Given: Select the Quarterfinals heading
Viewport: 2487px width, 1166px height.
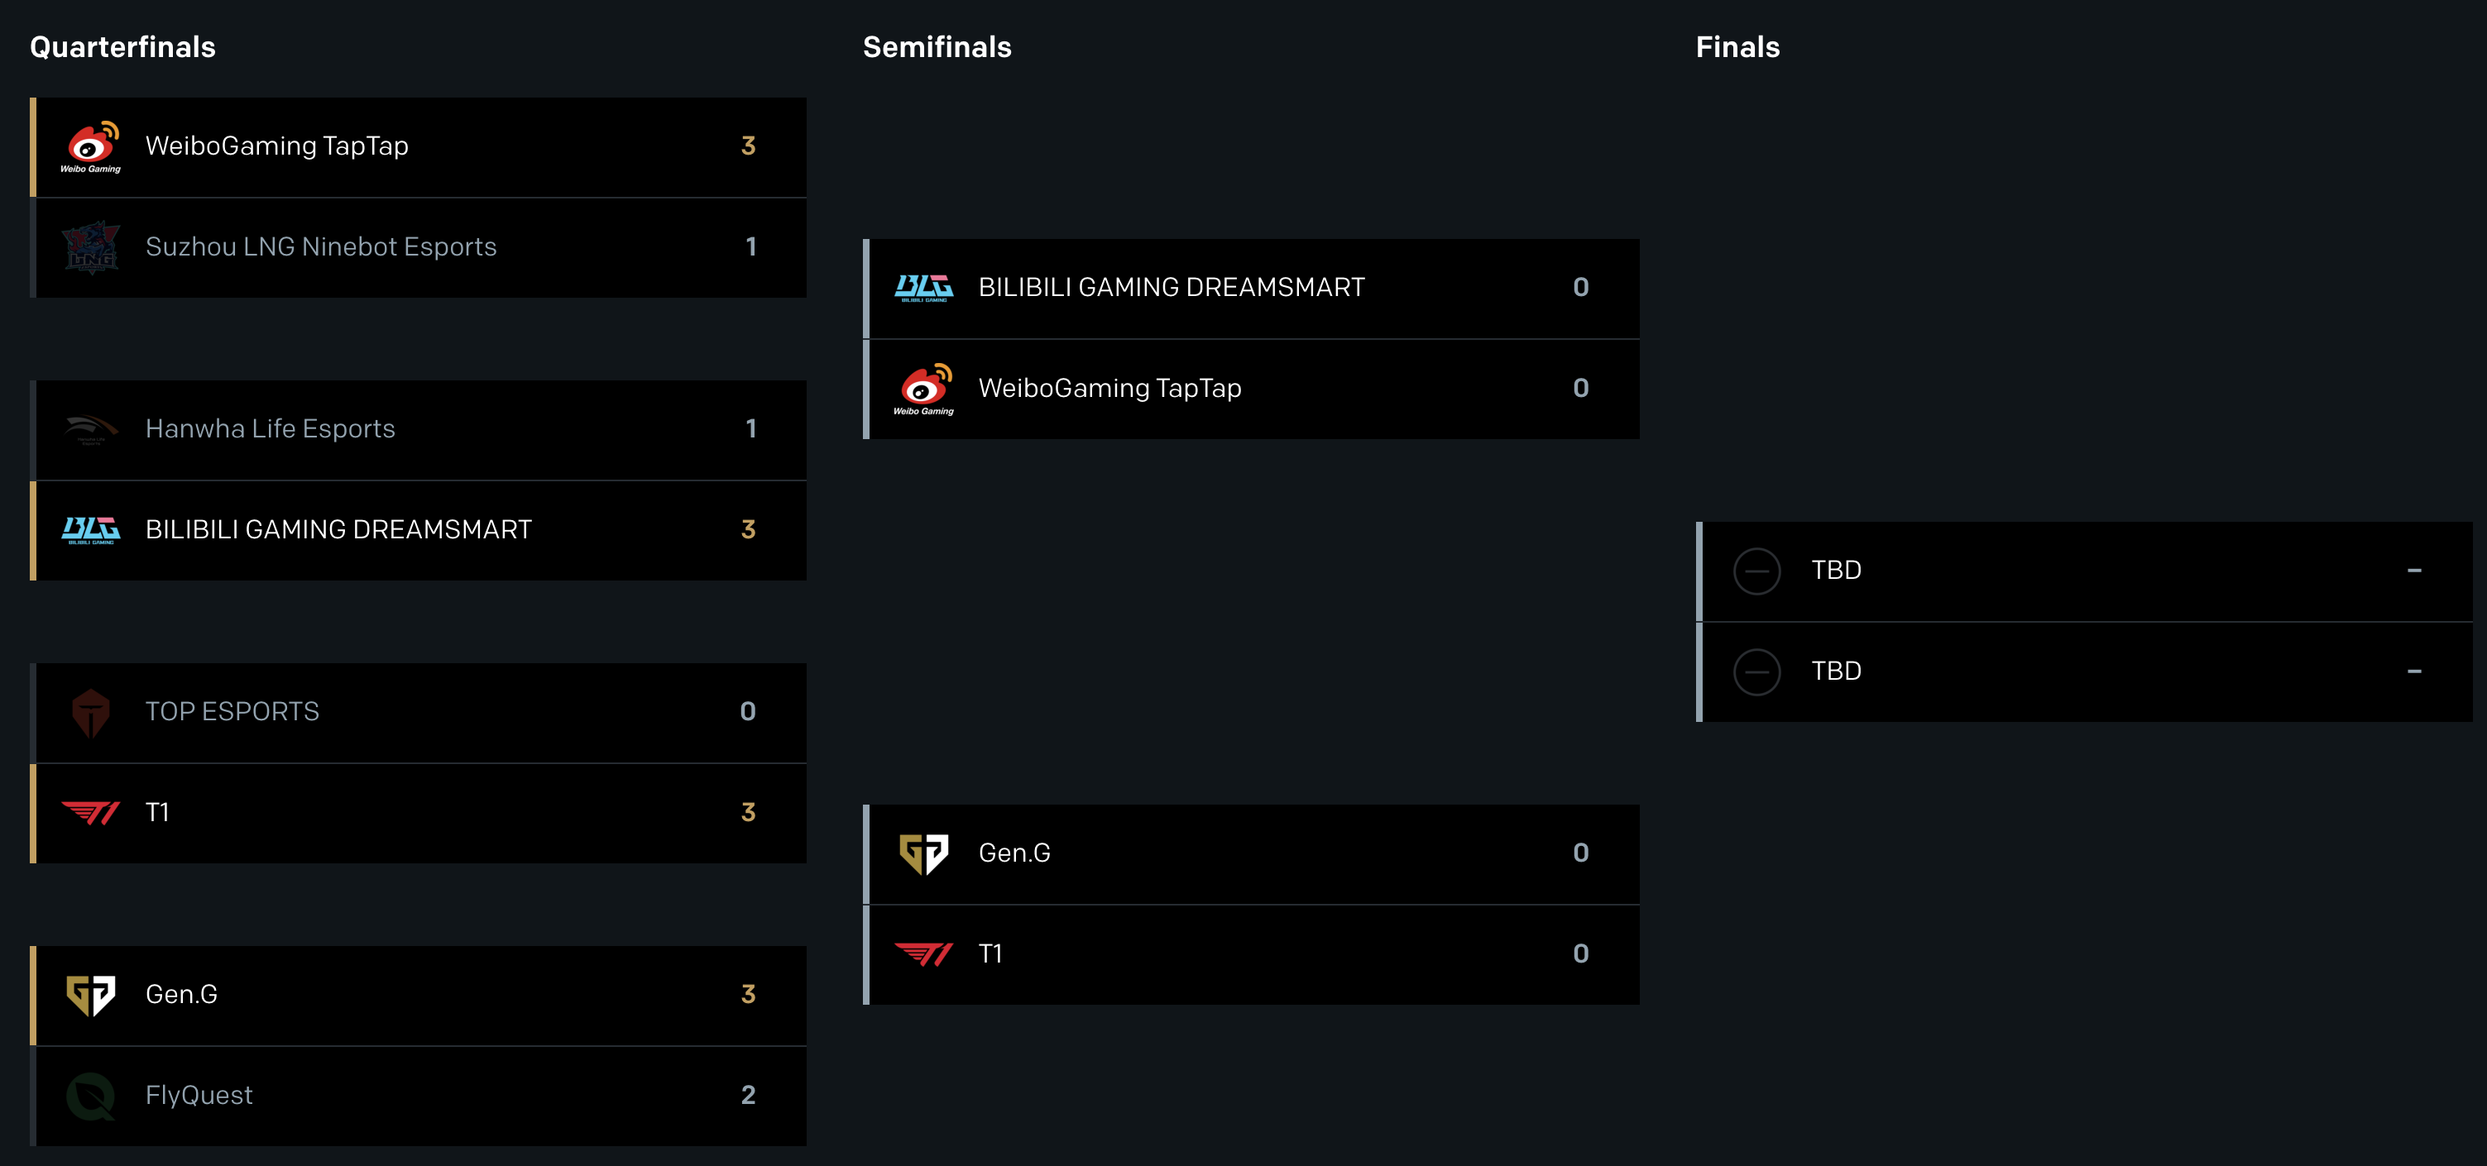Looking at the screenshot, I should coord(122,46).
